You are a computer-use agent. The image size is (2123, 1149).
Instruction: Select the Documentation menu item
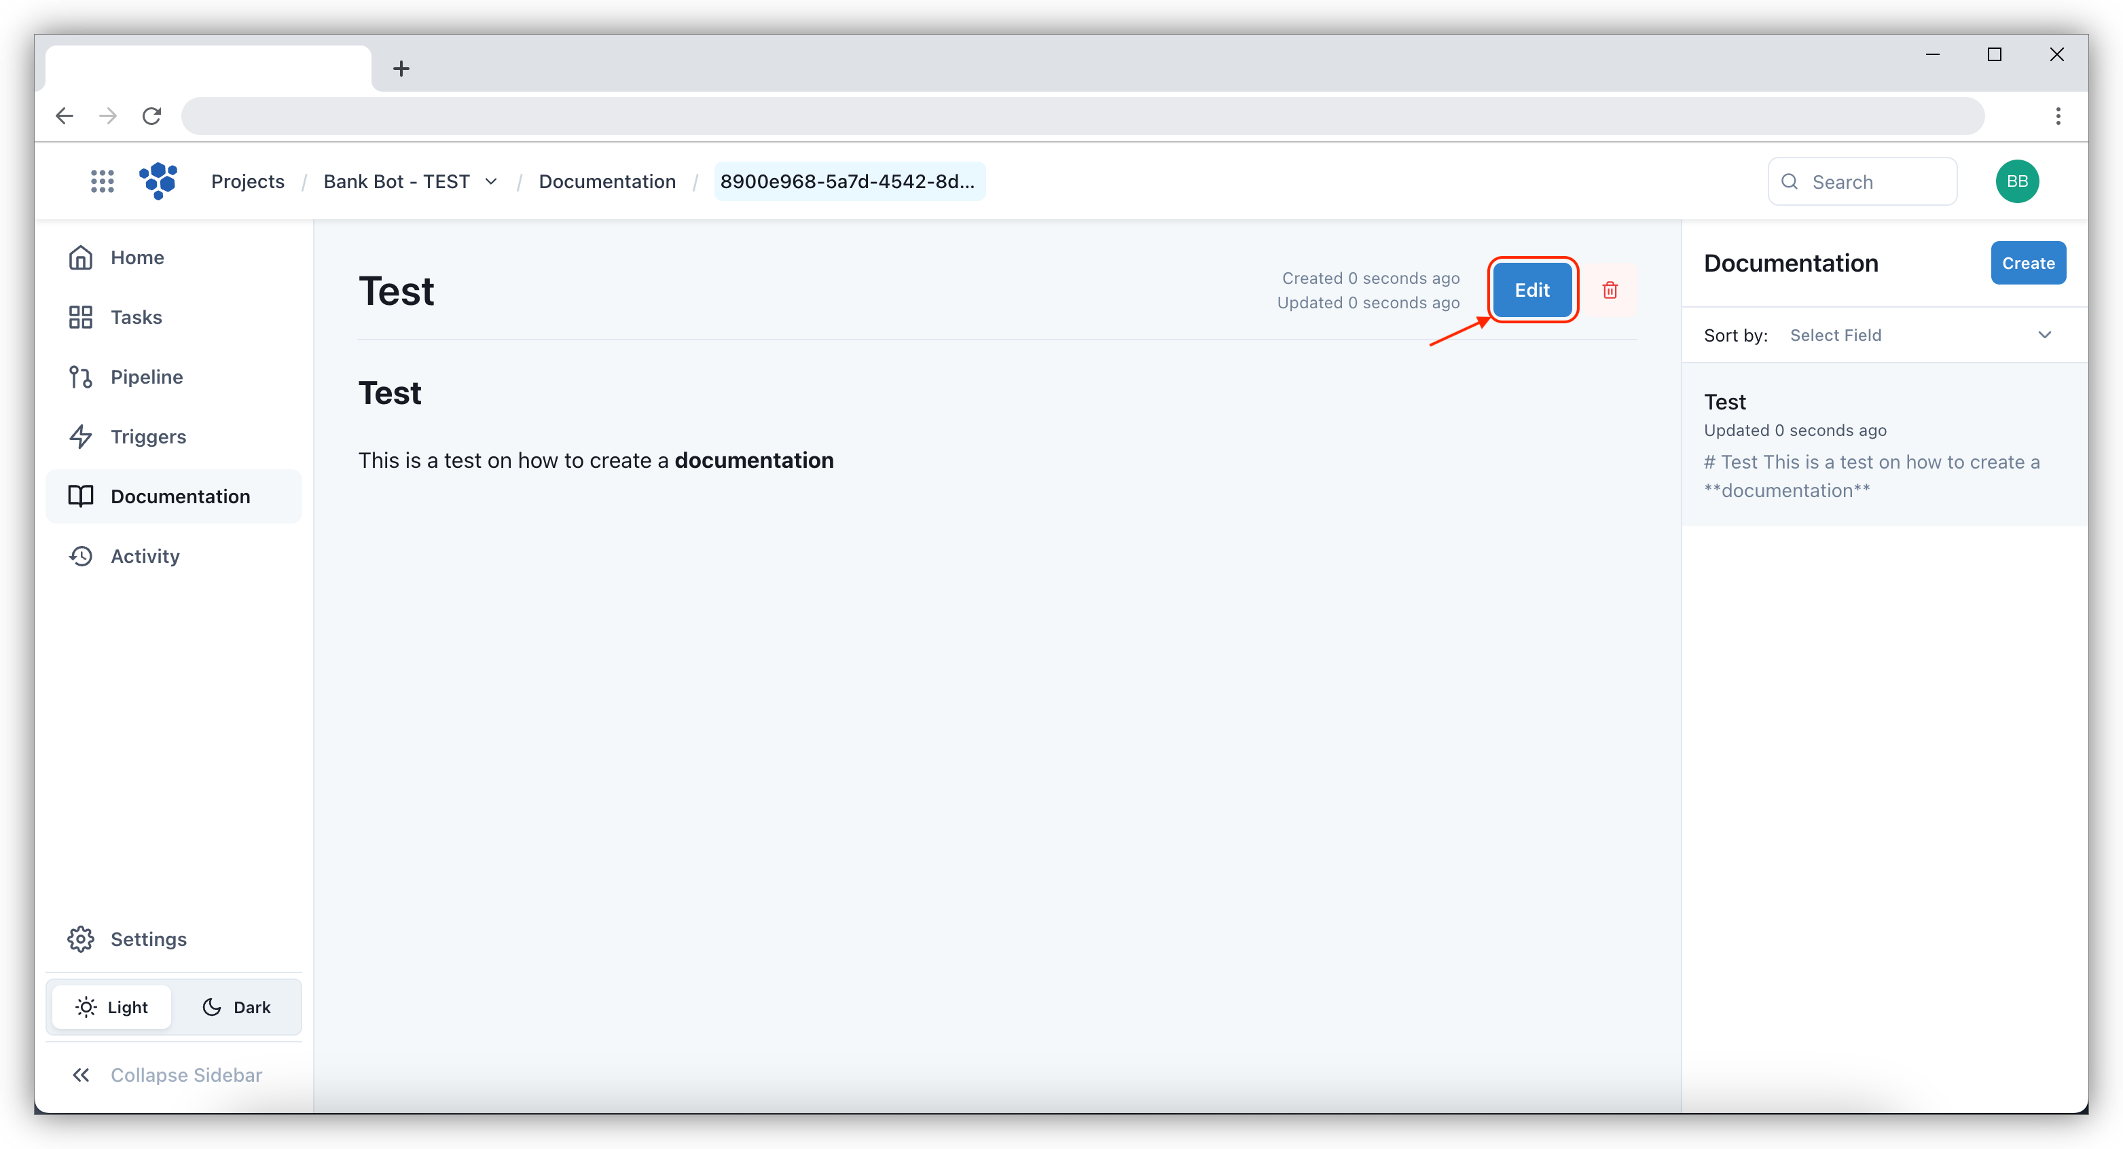point(179,495)
